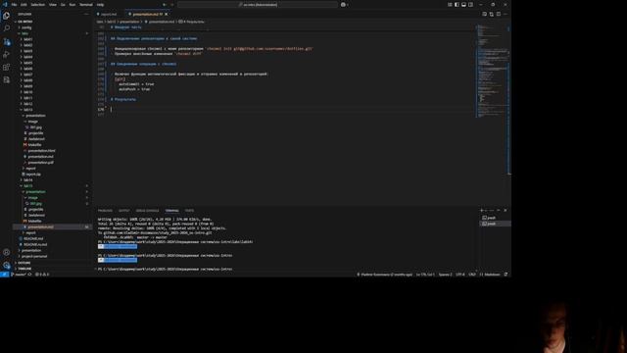Open presentation.html in explorer
The image size is (627, 353).
click(52, 150)
